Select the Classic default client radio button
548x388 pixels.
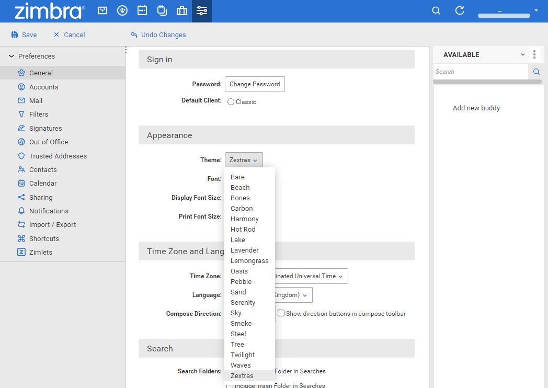click(x=231, y=102)
